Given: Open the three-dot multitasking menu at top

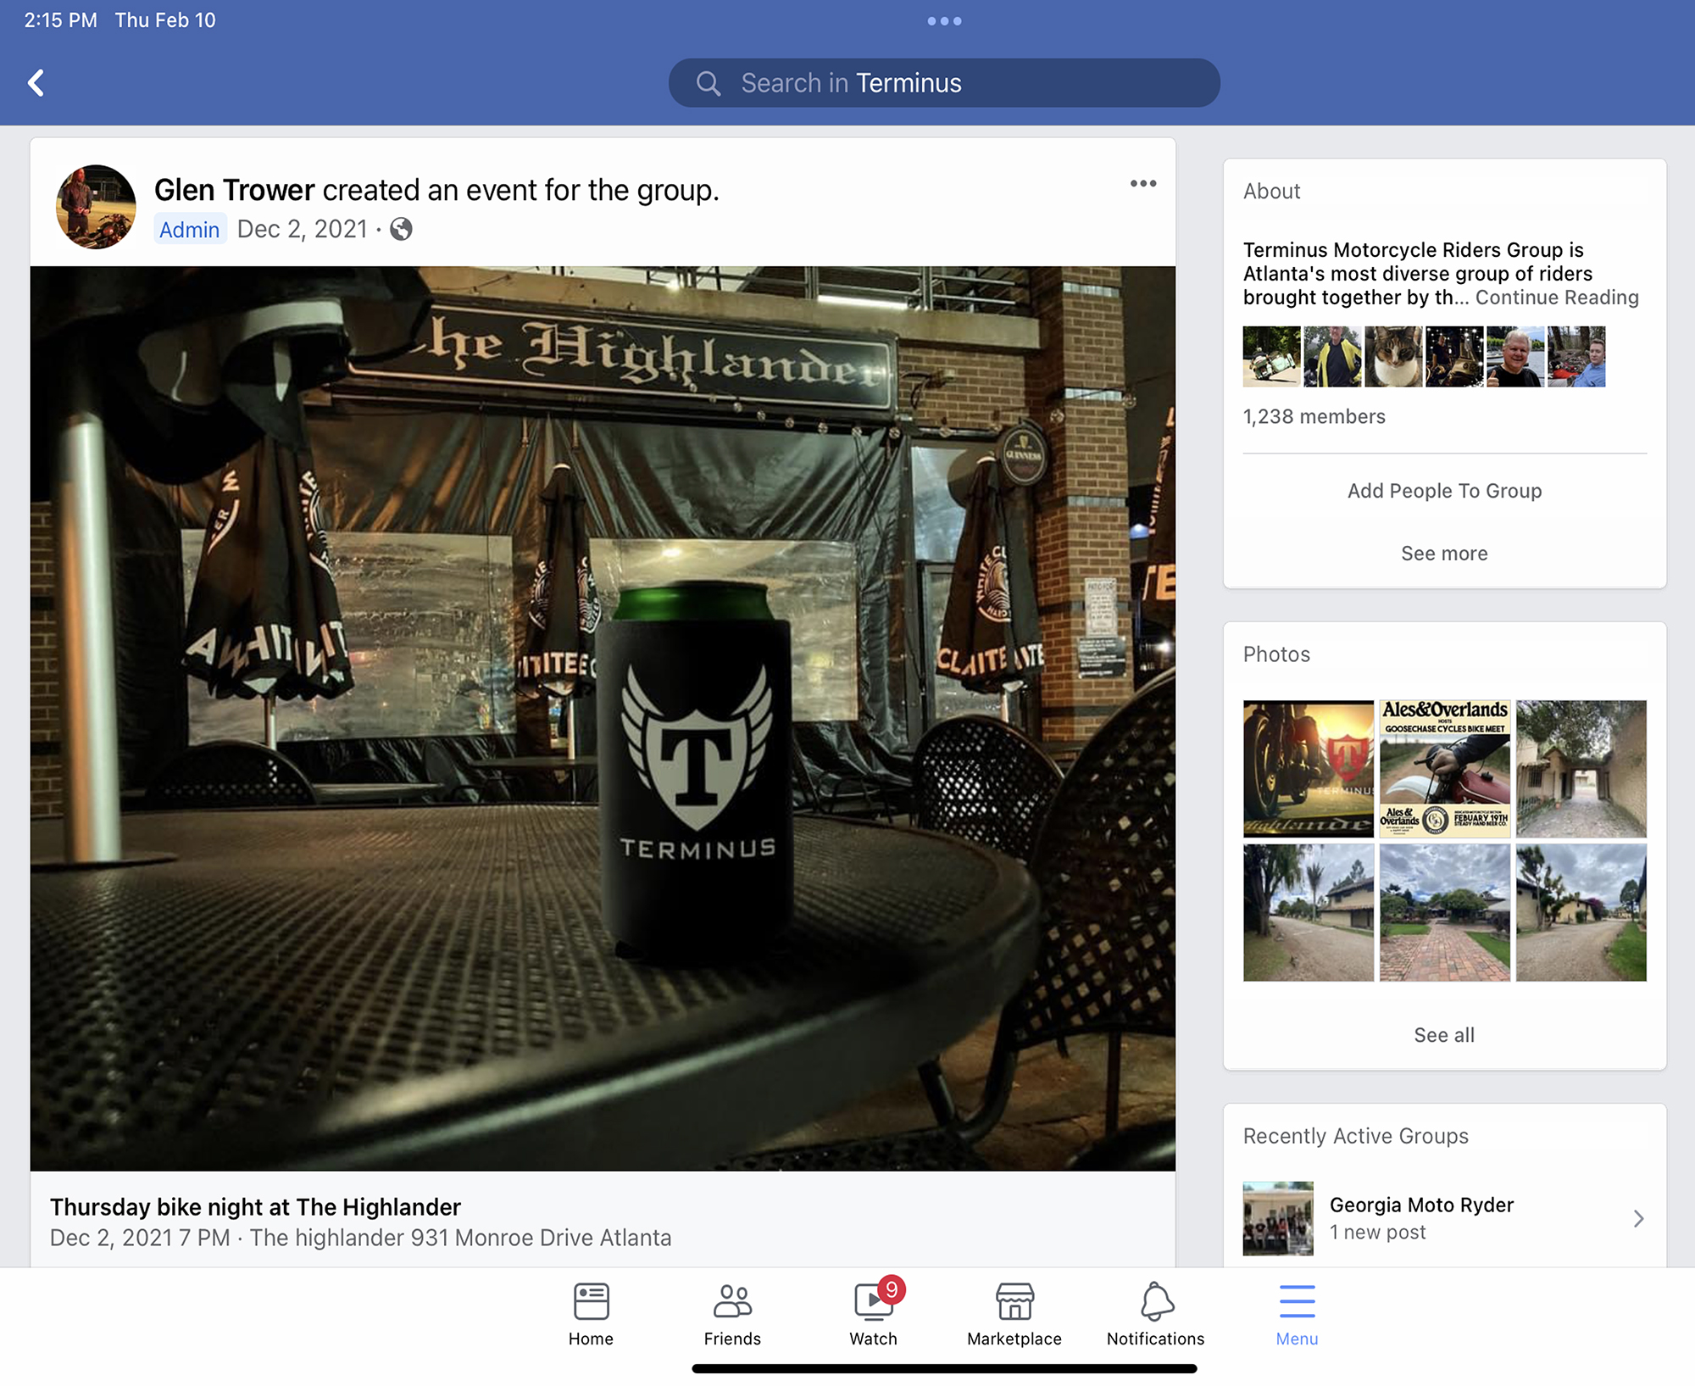Looking at the screenshot, I should [x=944, y=20].
